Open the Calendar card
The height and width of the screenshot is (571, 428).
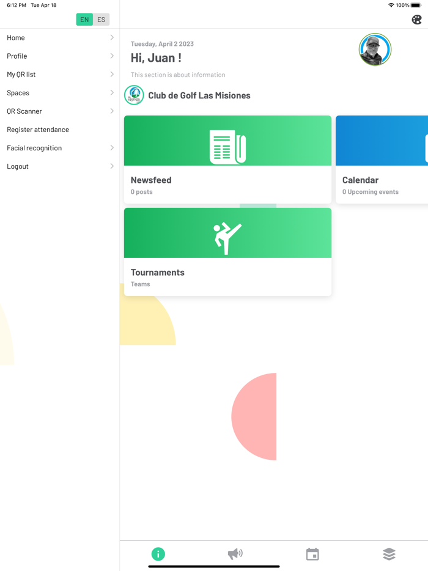(382, 159)
